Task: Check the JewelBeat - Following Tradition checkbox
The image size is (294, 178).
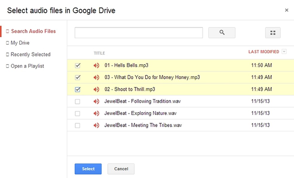Action: 78,101
